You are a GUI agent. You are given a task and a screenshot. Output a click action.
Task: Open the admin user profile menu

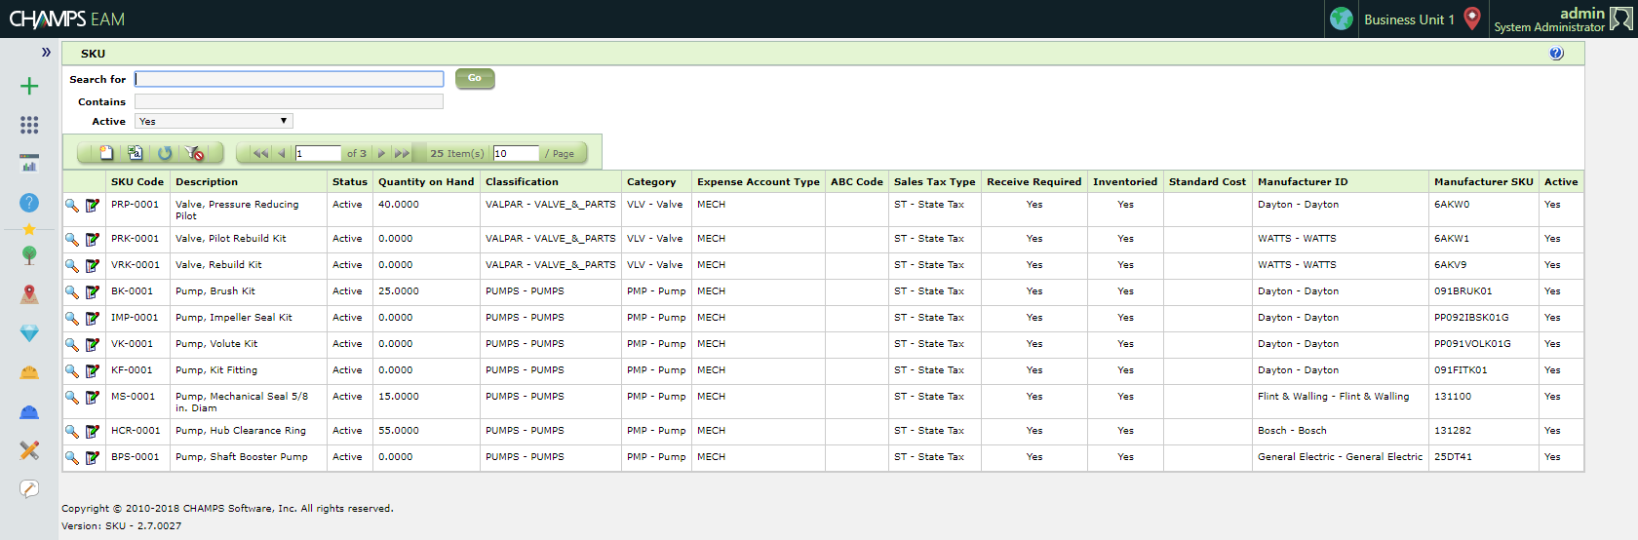click(x=1562, y=19)
